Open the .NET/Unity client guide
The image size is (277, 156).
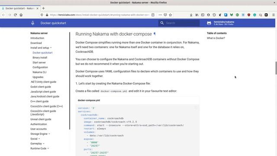pyautogui.click(x=43, y=82)
